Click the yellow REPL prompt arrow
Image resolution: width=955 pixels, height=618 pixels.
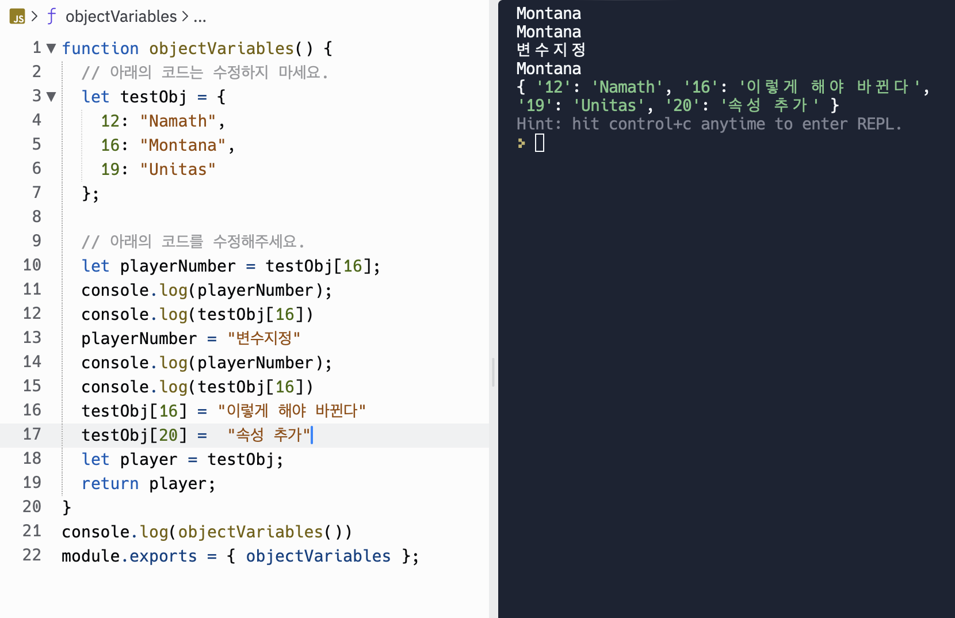click(521, 143)
